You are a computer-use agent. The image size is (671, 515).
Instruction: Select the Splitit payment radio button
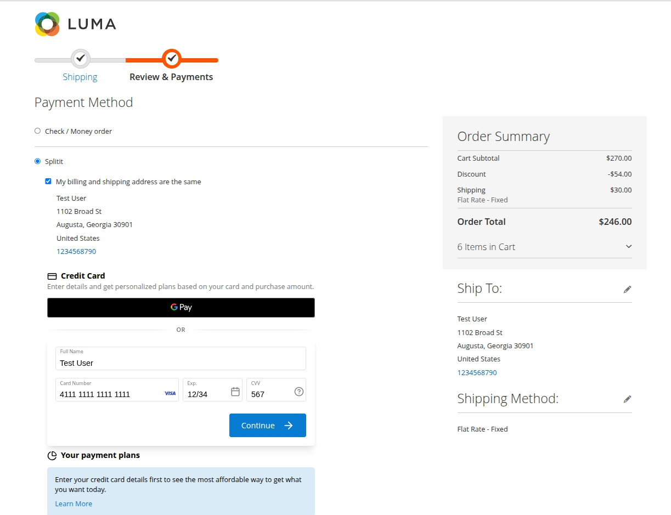coord(37,161)
